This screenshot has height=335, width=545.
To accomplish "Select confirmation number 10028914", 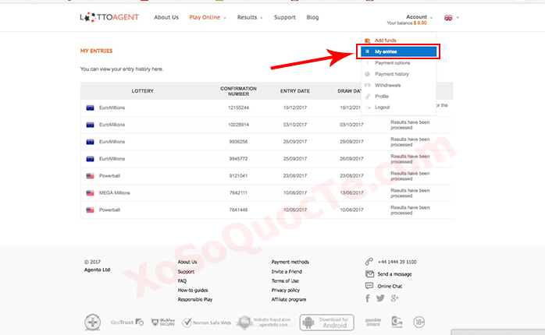I will [238, 125].
